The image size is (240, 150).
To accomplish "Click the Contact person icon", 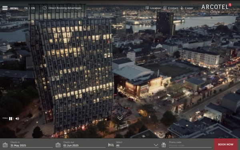I will tap(165, 8).
